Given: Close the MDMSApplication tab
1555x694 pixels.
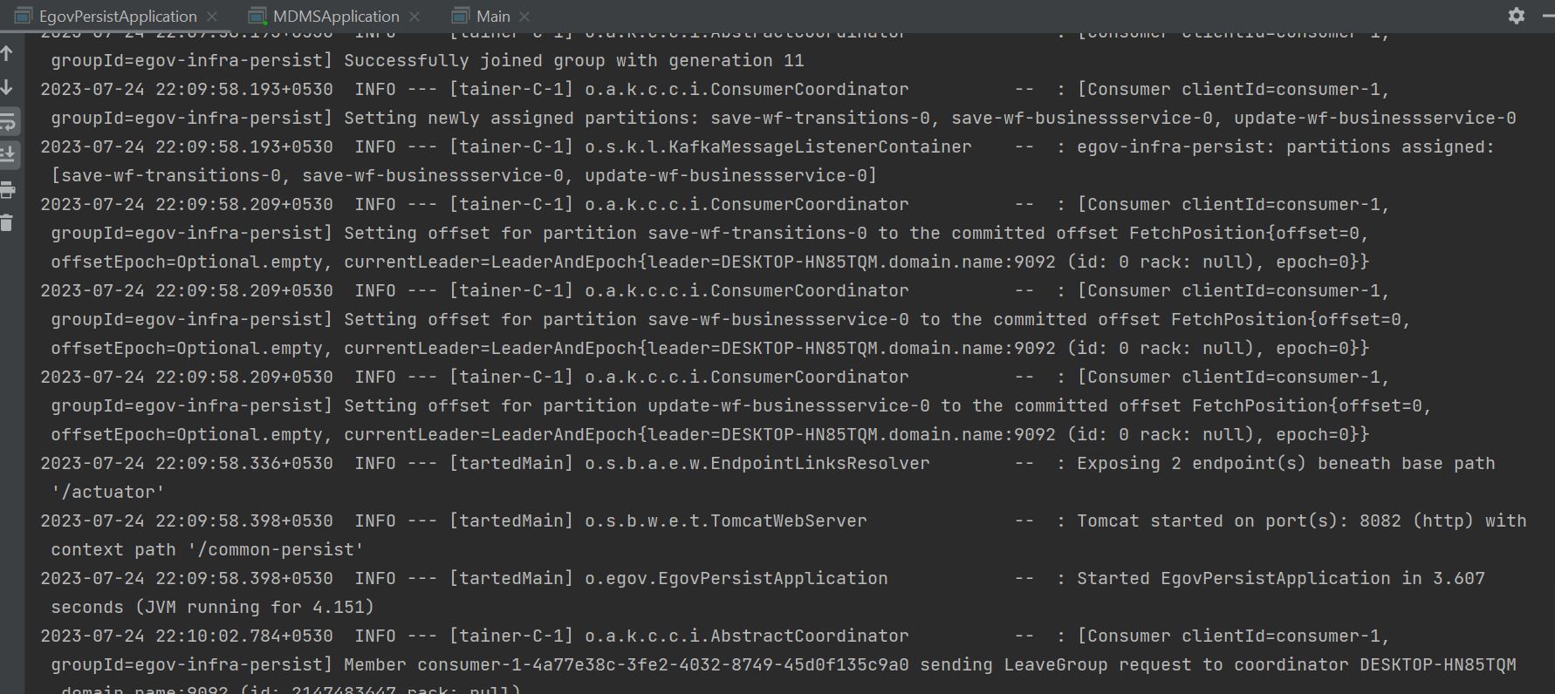Looking at the screenshot, I should pos(414,17).
